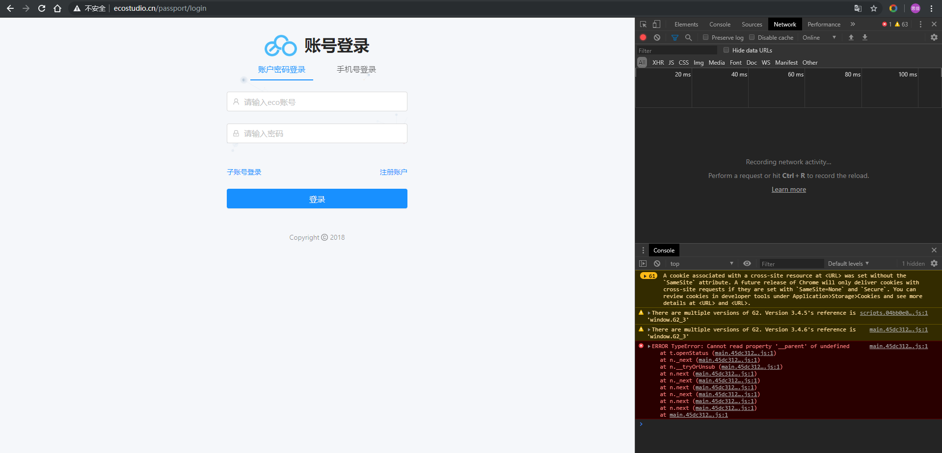This screenshot has width=942, height=453.
Task: Open the Learn more link
Action: (788, 189)
